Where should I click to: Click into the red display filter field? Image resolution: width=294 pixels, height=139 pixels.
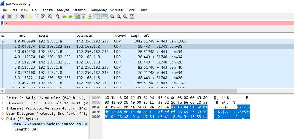click(149, 23)
